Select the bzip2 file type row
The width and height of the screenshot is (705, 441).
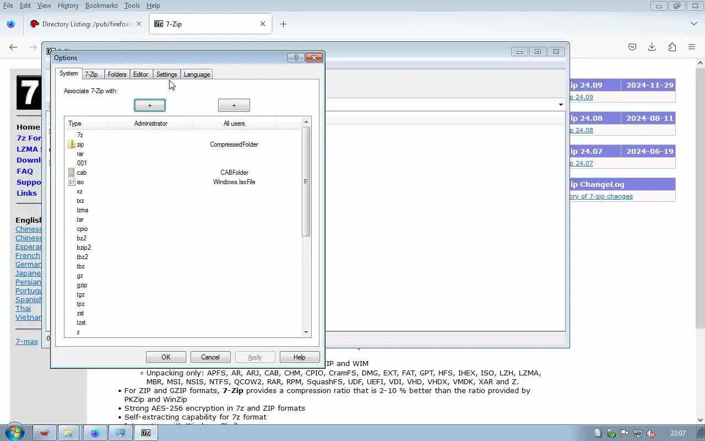click(183, 248)
